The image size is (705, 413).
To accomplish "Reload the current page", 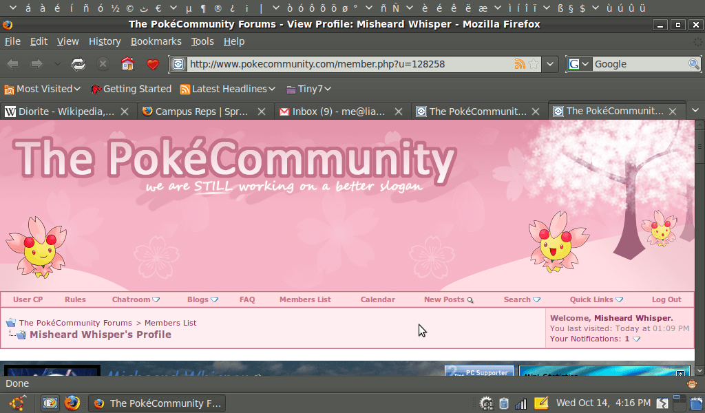I will click(x=78, y=64).
